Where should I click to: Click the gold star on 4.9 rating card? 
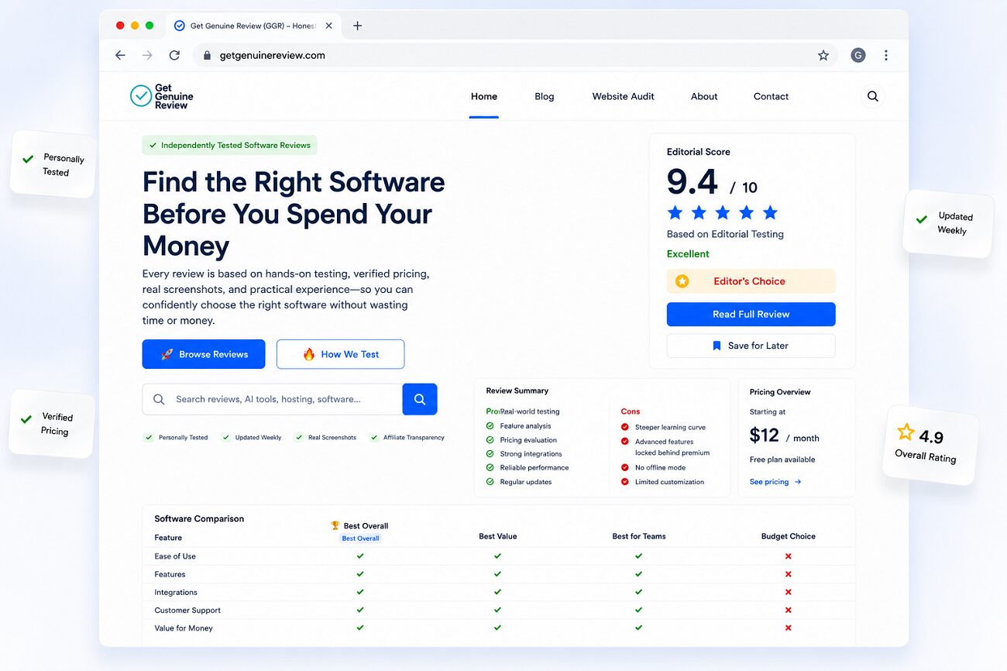point(906,432)
